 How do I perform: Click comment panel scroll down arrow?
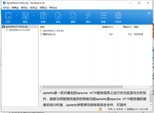pos(151,105)
